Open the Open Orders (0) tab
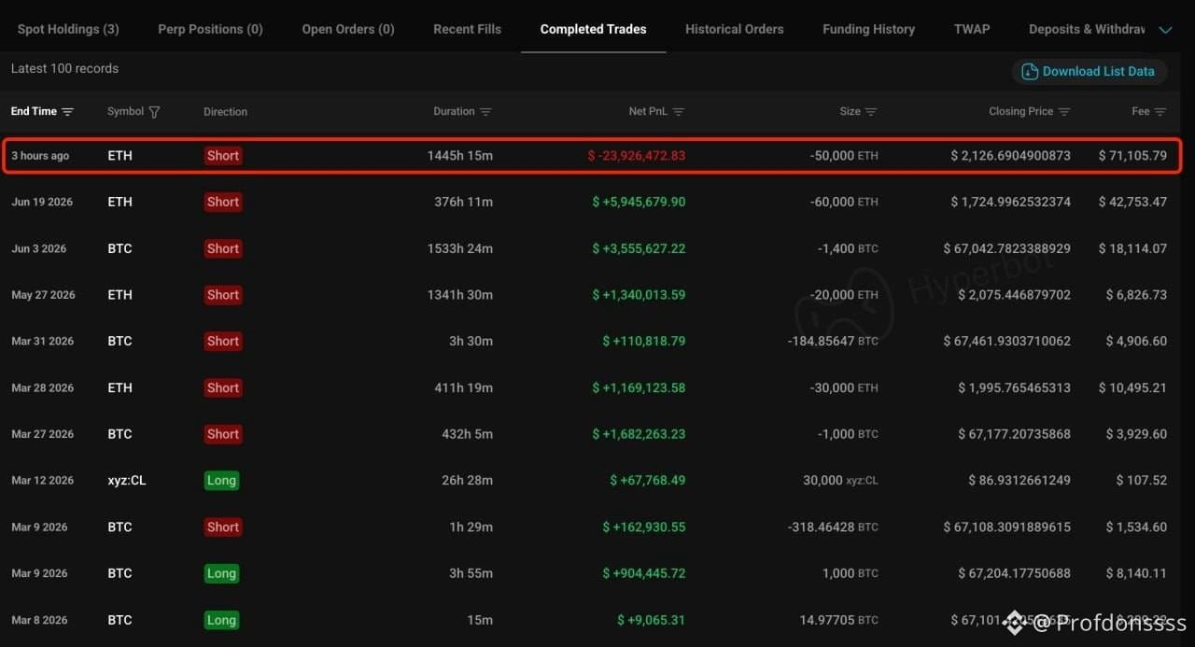Image resolution: width=1195 pixels, height=647 pixels. pos(348,29)
